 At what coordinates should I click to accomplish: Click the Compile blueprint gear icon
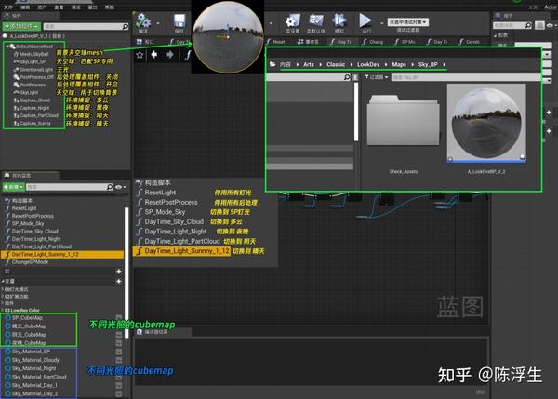tap(142, 20)
